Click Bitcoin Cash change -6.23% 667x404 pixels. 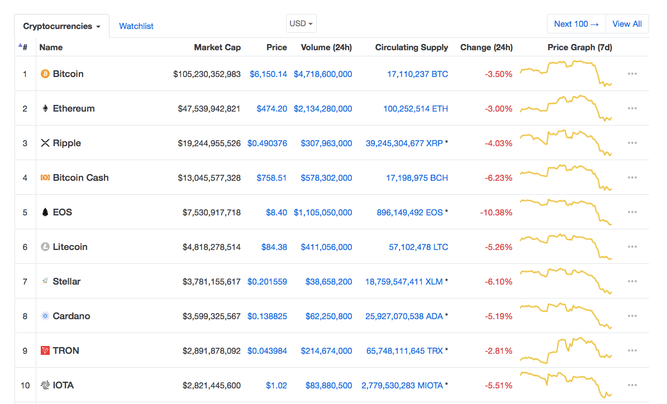point(498,178)
